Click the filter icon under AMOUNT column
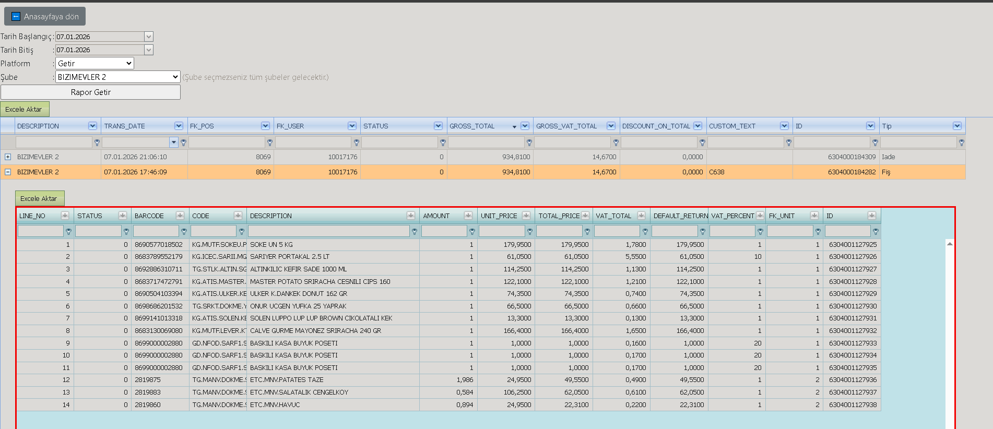This screenshot has height=429, width=993. tap(472, 231)
